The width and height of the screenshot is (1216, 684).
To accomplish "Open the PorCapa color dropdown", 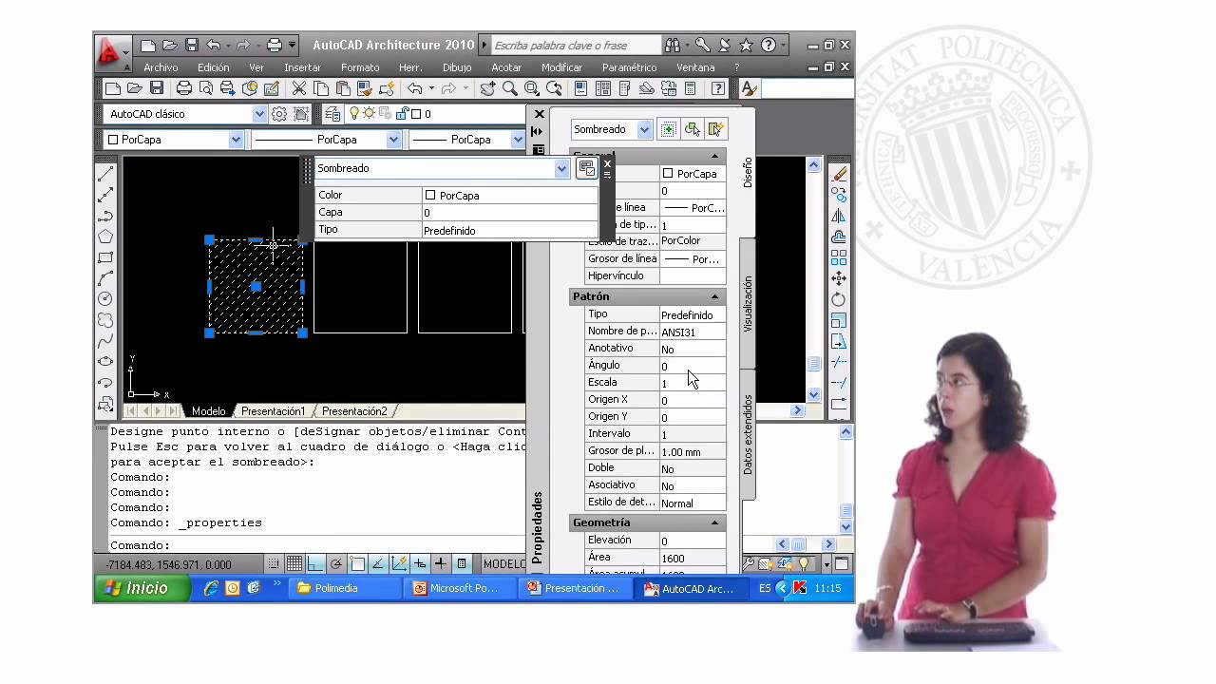I will tap(236, 140).
